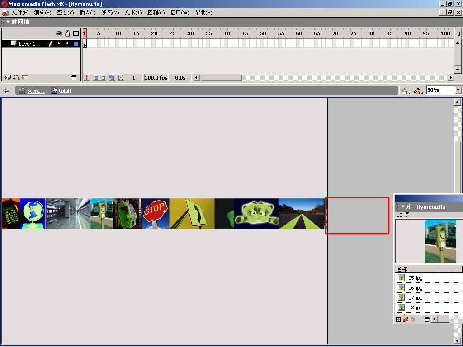Insert a new layer folder
This screenshot has width=463, height=347.
(x=25, y=78)
